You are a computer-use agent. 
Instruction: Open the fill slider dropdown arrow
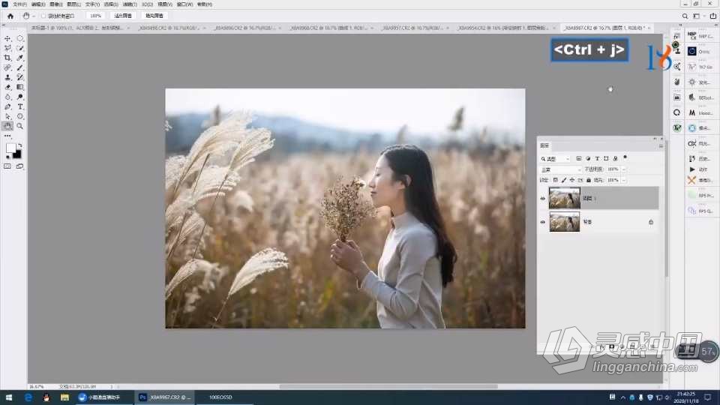click(x=623, y=180)
